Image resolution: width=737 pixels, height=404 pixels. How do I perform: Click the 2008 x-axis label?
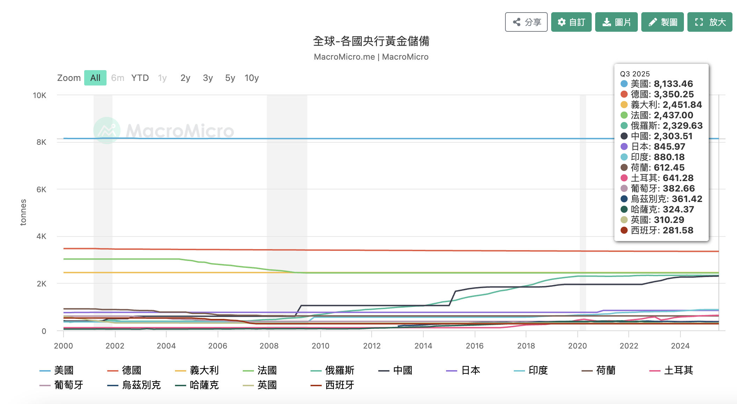[x=269, y=346]
